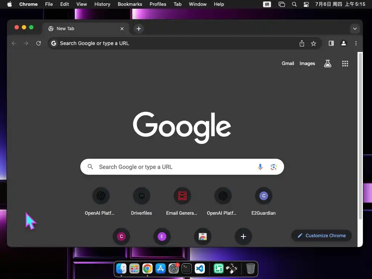Open the Window menu
Screen dimensions: 372x279
198,4
